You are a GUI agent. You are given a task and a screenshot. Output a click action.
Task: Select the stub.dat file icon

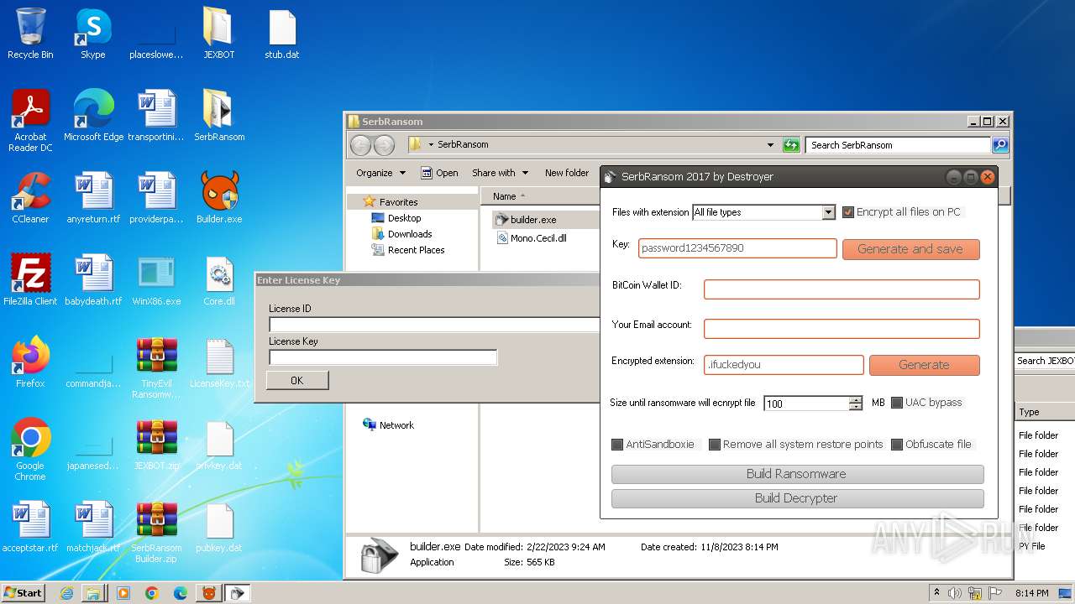pos(282,34)
